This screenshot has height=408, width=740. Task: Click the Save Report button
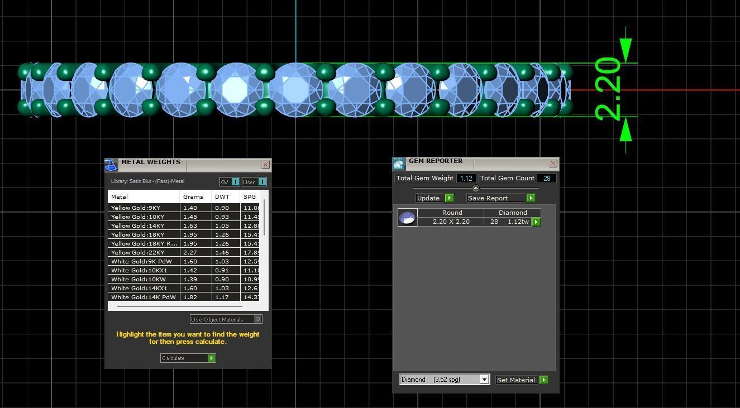click(501, 198)
